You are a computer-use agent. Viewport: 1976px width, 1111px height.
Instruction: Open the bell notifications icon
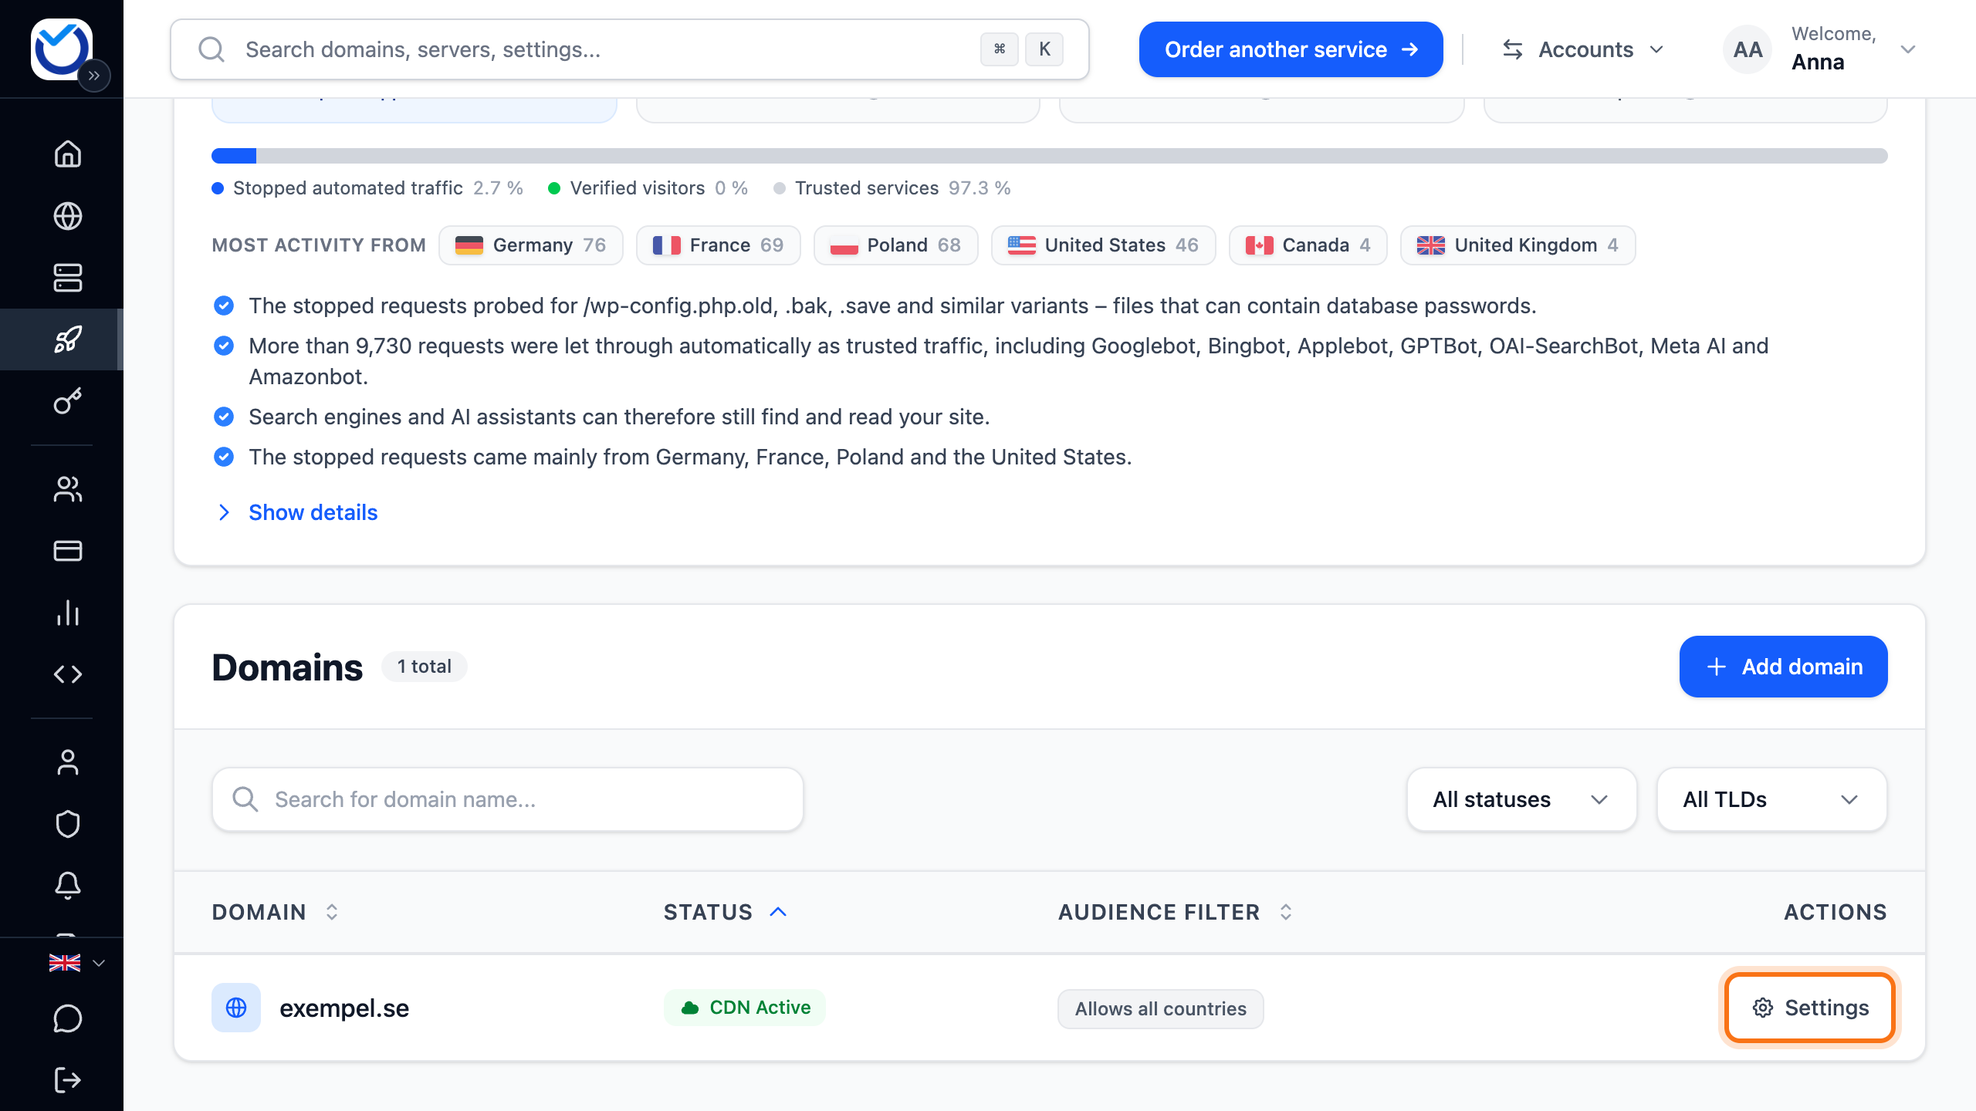pos(68,886)
